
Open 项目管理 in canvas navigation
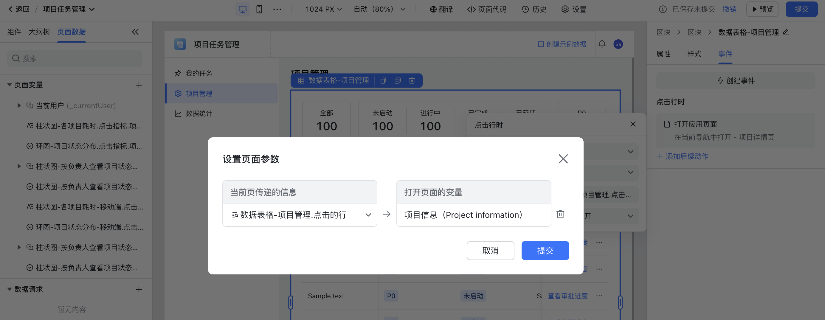(221, 94)
